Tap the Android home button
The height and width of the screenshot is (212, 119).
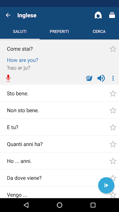[x=59, y=205]
